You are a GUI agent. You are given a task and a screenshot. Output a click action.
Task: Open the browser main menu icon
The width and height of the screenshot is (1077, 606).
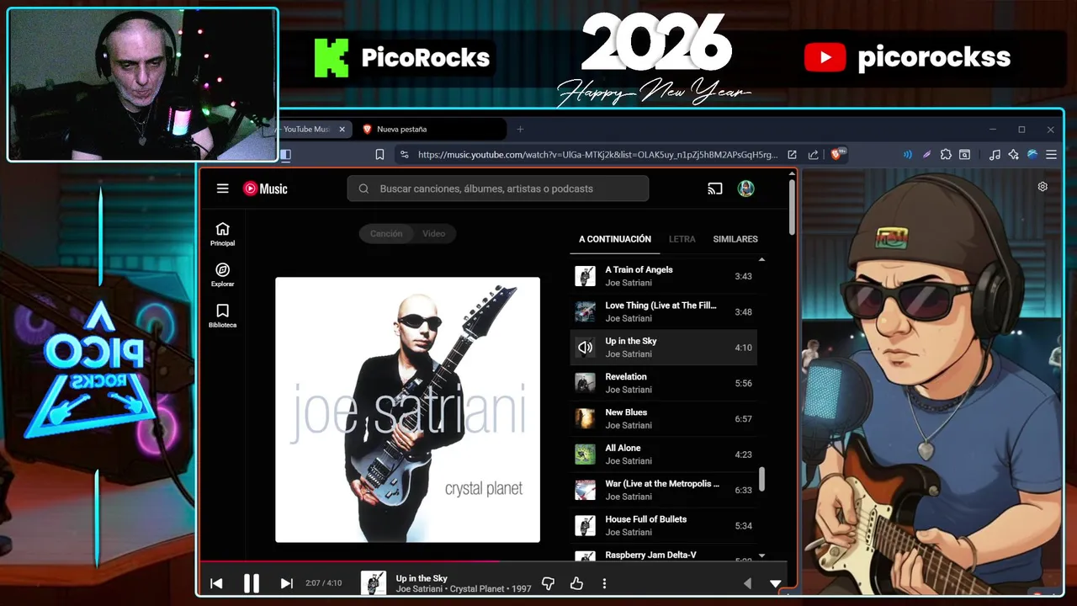point(1051,155)
